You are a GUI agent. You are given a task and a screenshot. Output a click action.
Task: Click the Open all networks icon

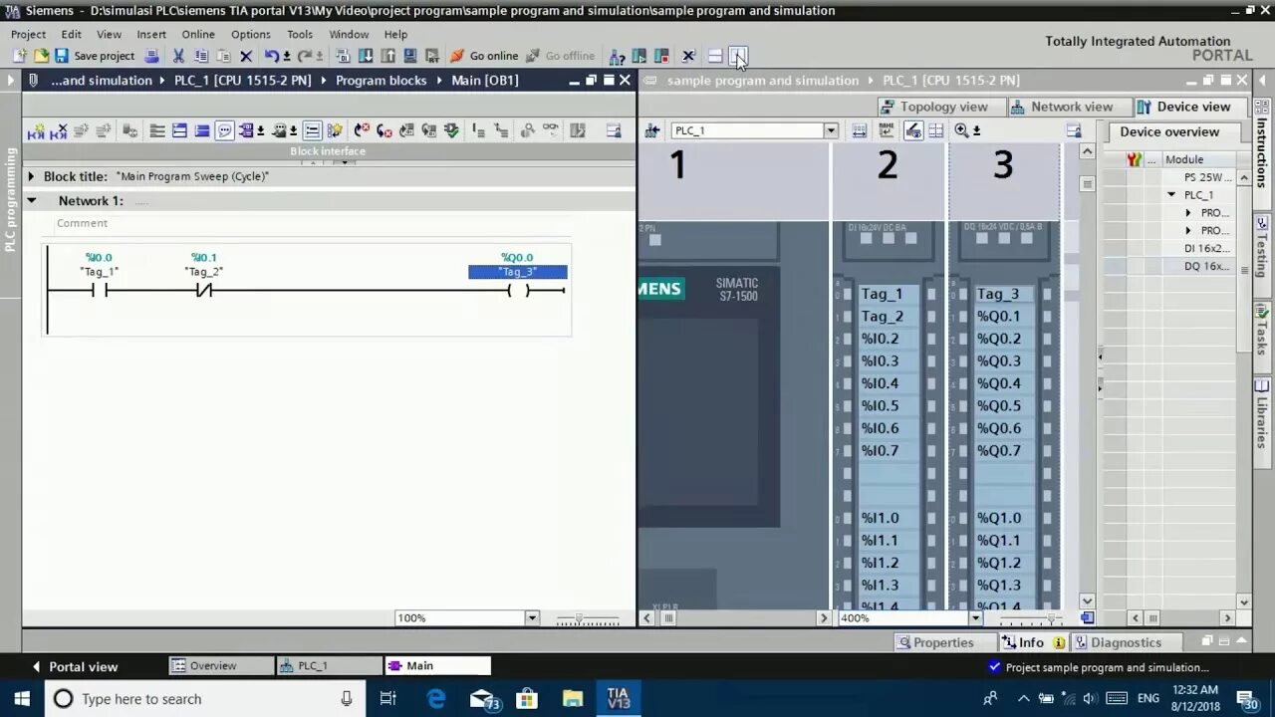point(179,130)
